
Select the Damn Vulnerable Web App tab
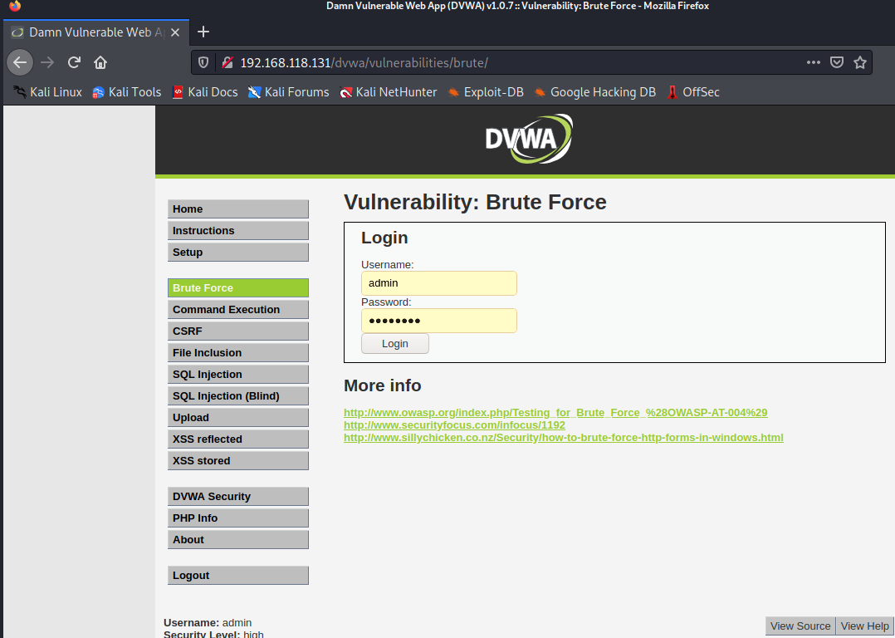(95, 32)
